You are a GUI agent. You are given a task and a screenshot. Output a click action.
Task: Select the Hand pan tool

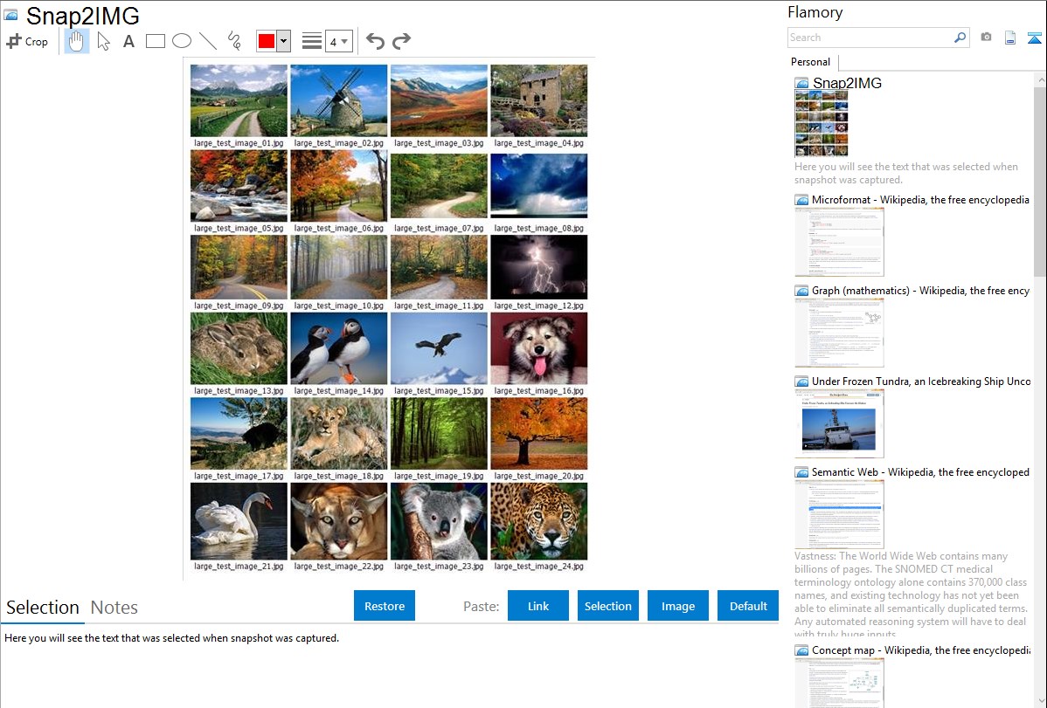coord(77,41)
